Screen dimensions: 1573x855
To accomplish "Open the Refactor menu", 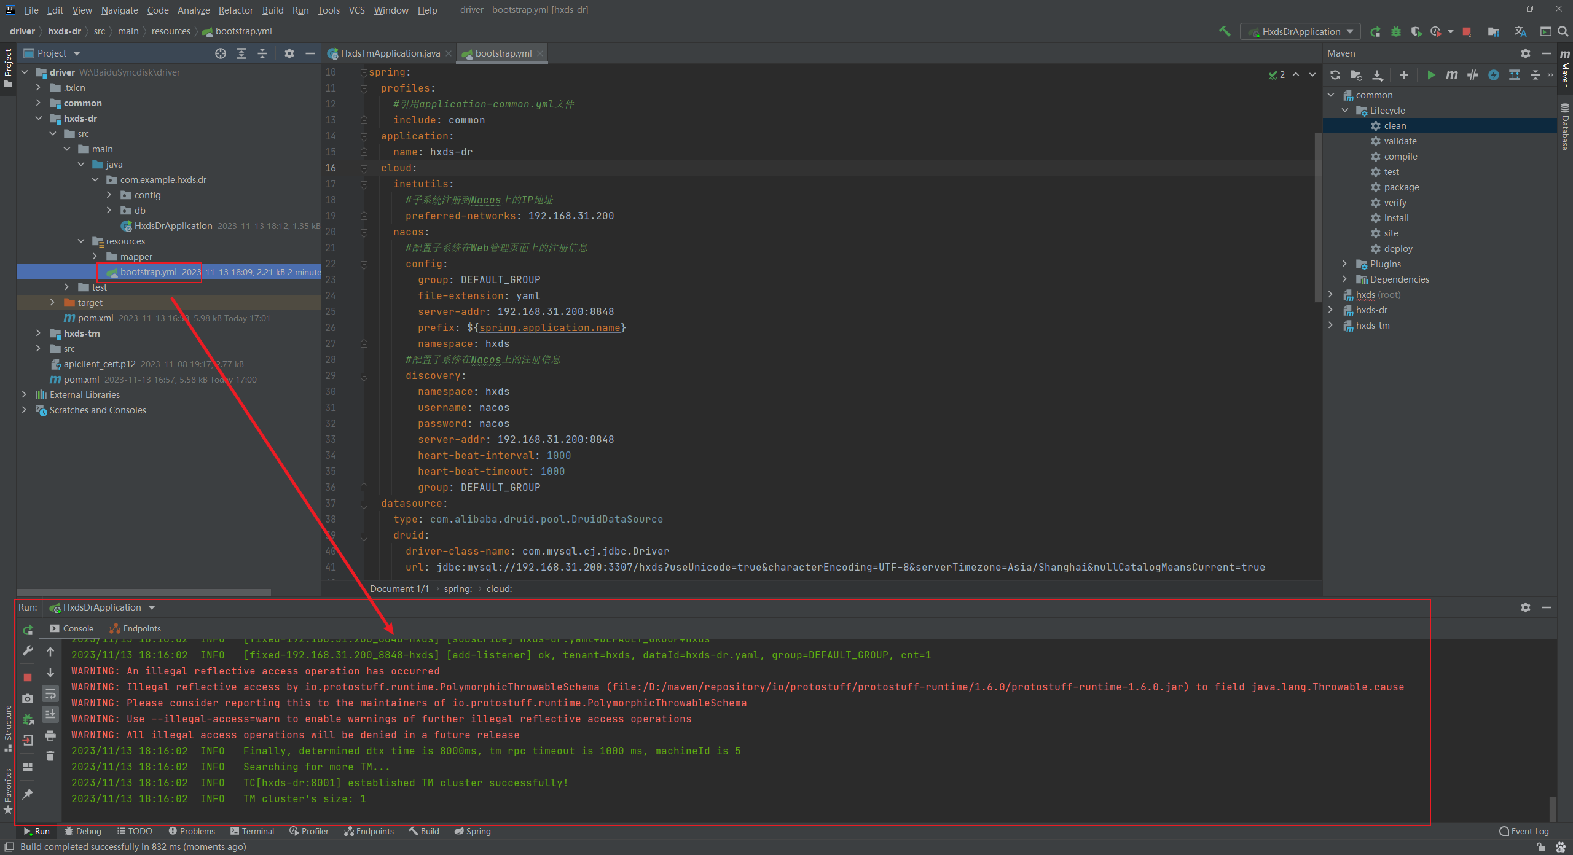I will pyautogui.click(x=235, y=10).
